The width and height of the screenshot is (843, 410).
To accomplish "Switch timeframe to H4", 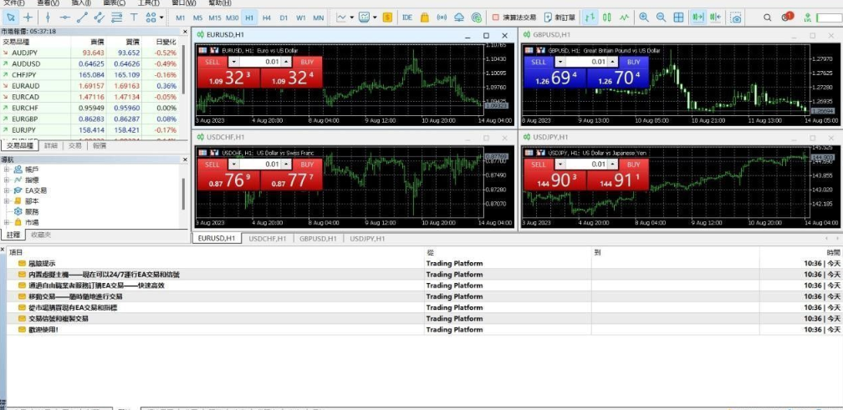I will [x=266, y=17].
